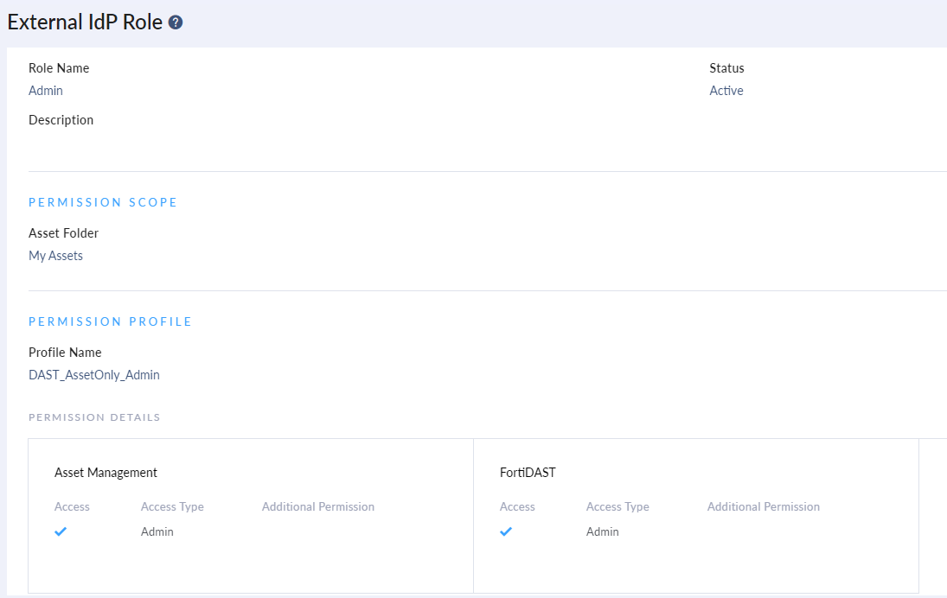Click the Asset Folder label
Viewport: 947px width, 598px height.
pyautogui.click(x=64, y=233)
